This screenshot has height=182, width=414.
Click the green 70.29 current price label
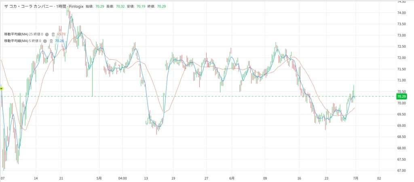401,97
